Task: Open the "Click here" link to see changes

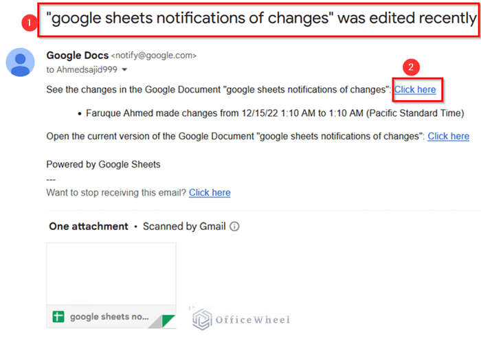Action: (x=415, y=89)
